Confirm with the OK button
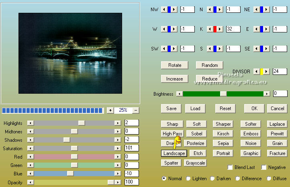 tap(254, 109)
